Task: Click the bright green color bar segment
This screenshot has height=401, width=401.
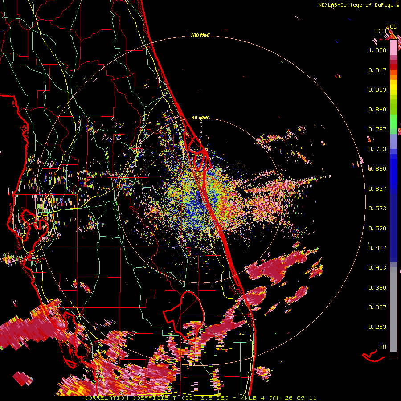Action: pyautogui.click(x=393, y=122)
